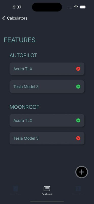The image size is (94, 204).
Task: Select Acura TLX row under Autopilot
Action: click(x=47, y=69)
